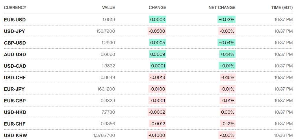The width and height of the screenshot is (297, 140).
Task: Click the USD-JPY currency pair
Action: click(14, 31)
